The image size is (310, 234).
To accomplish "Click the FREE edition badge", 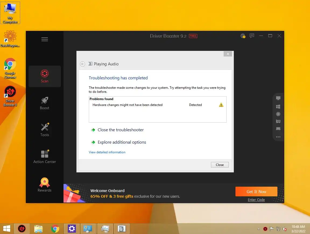I will [193, 36].
